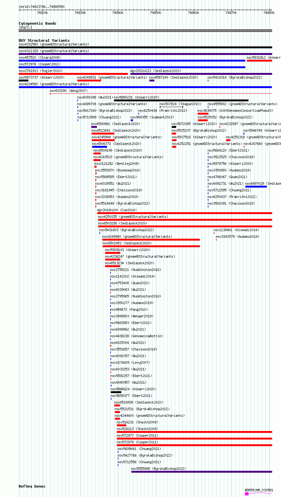Click the nsv4332560 gnomAD variant label
Screen dimensions: 281x497
[x=54, y=44]
